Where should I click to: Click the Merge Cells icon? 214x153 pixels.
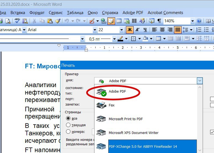click(x=170, y=39)
